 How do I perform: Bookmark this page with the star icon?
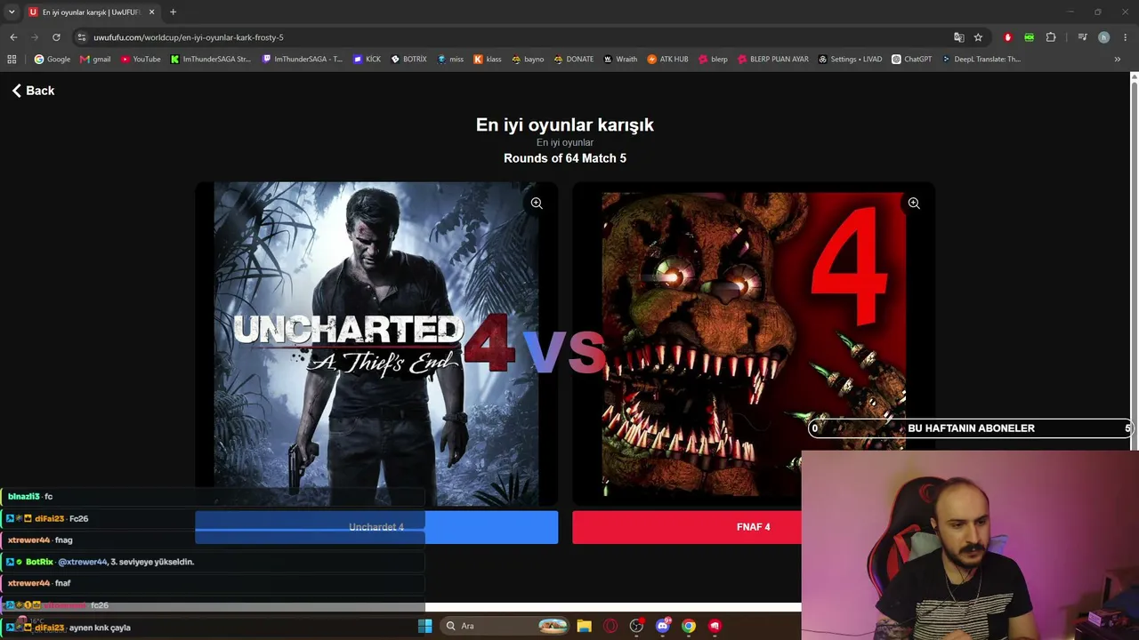978,37
